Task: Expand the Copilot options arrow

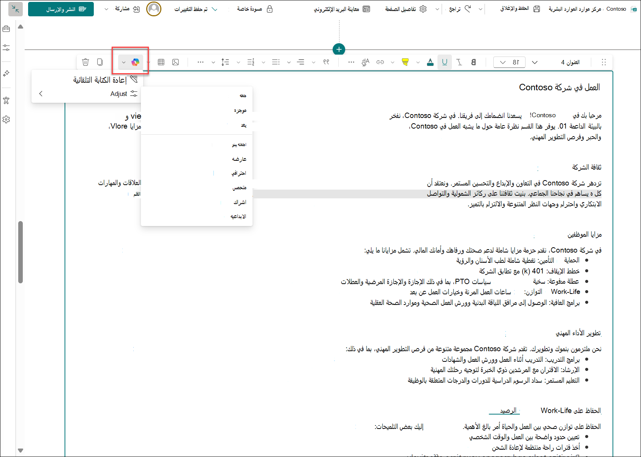Action: point(124,62)
